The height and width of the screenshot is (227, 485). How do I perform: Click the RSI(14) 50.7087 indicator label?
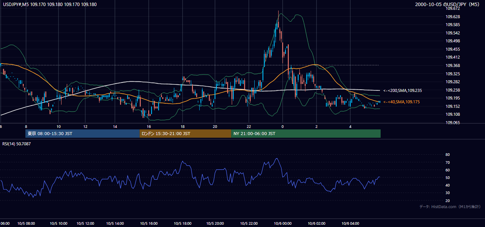point(16,144)
